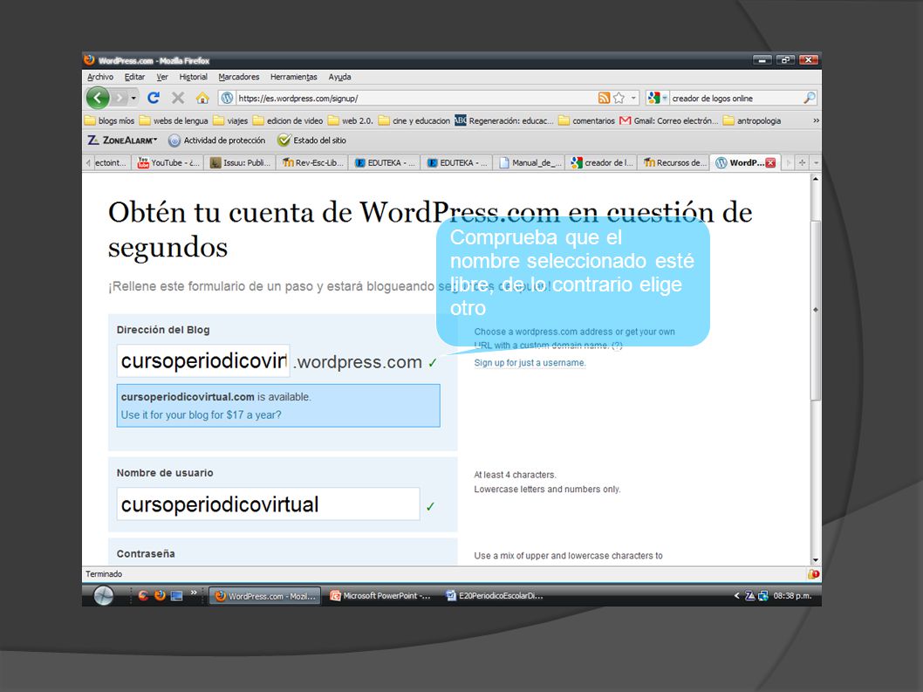Open the Ver menu

click(x=162, y=77)
